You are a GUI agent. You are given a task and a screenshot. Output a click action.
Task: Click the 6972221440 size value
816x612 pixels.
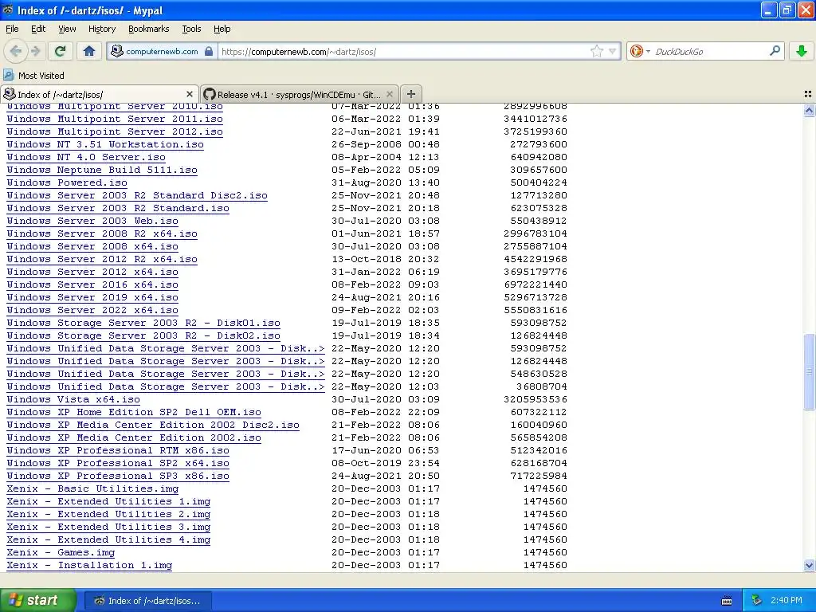pyautogui.click(x=535, y=284)
